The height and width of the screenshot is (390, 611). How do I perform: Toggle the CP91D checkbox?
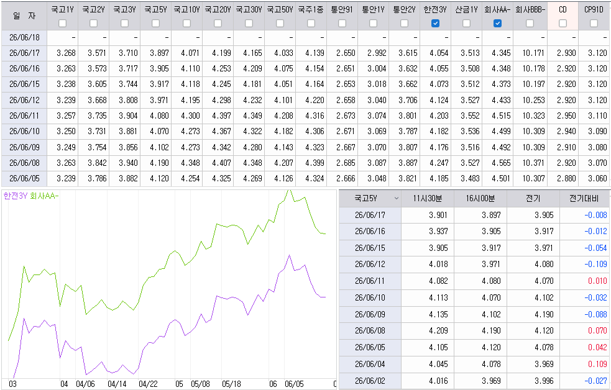594,24
